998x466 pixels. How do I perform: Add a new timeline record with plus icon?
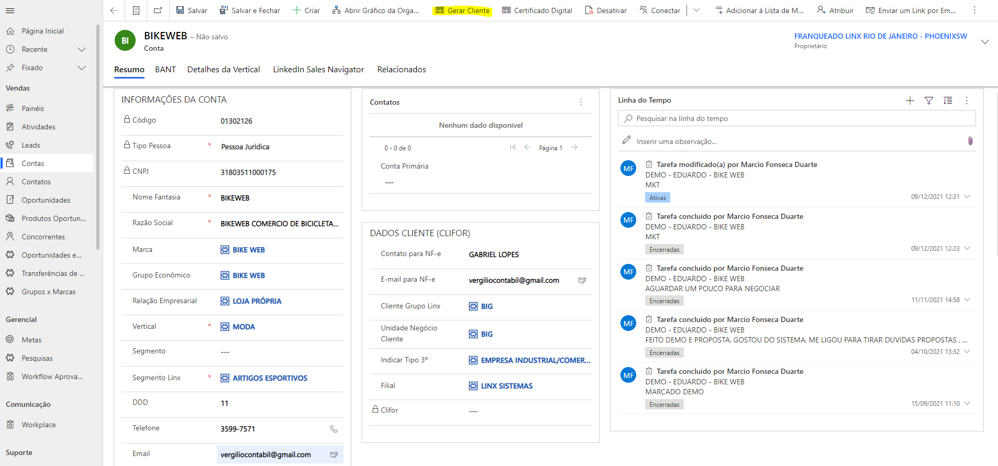[x=910, y=101]
